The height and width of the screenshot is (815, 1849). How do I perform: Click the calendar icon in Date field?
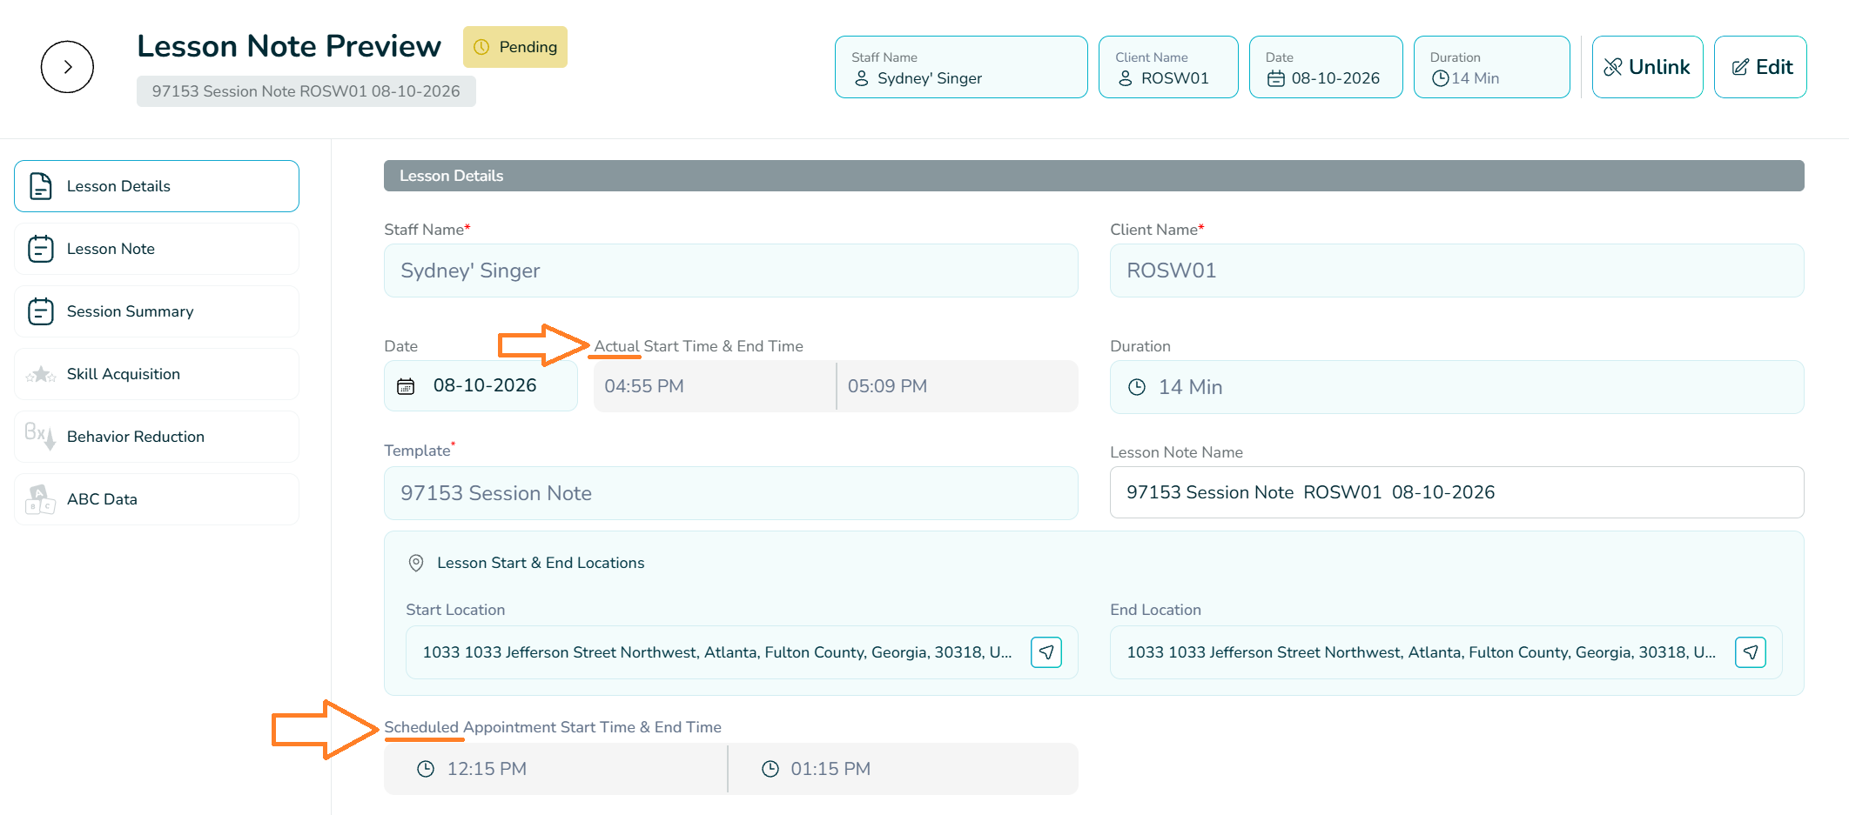click(x=406, y=386)
